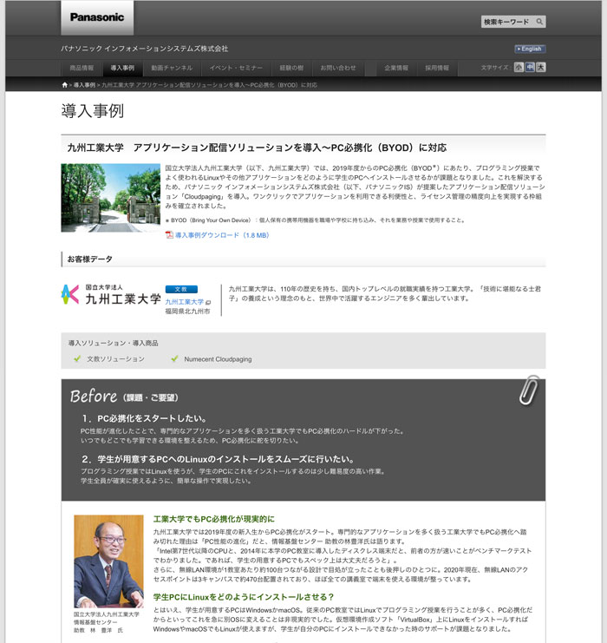Click the Panasonic logo

[97, 17]
